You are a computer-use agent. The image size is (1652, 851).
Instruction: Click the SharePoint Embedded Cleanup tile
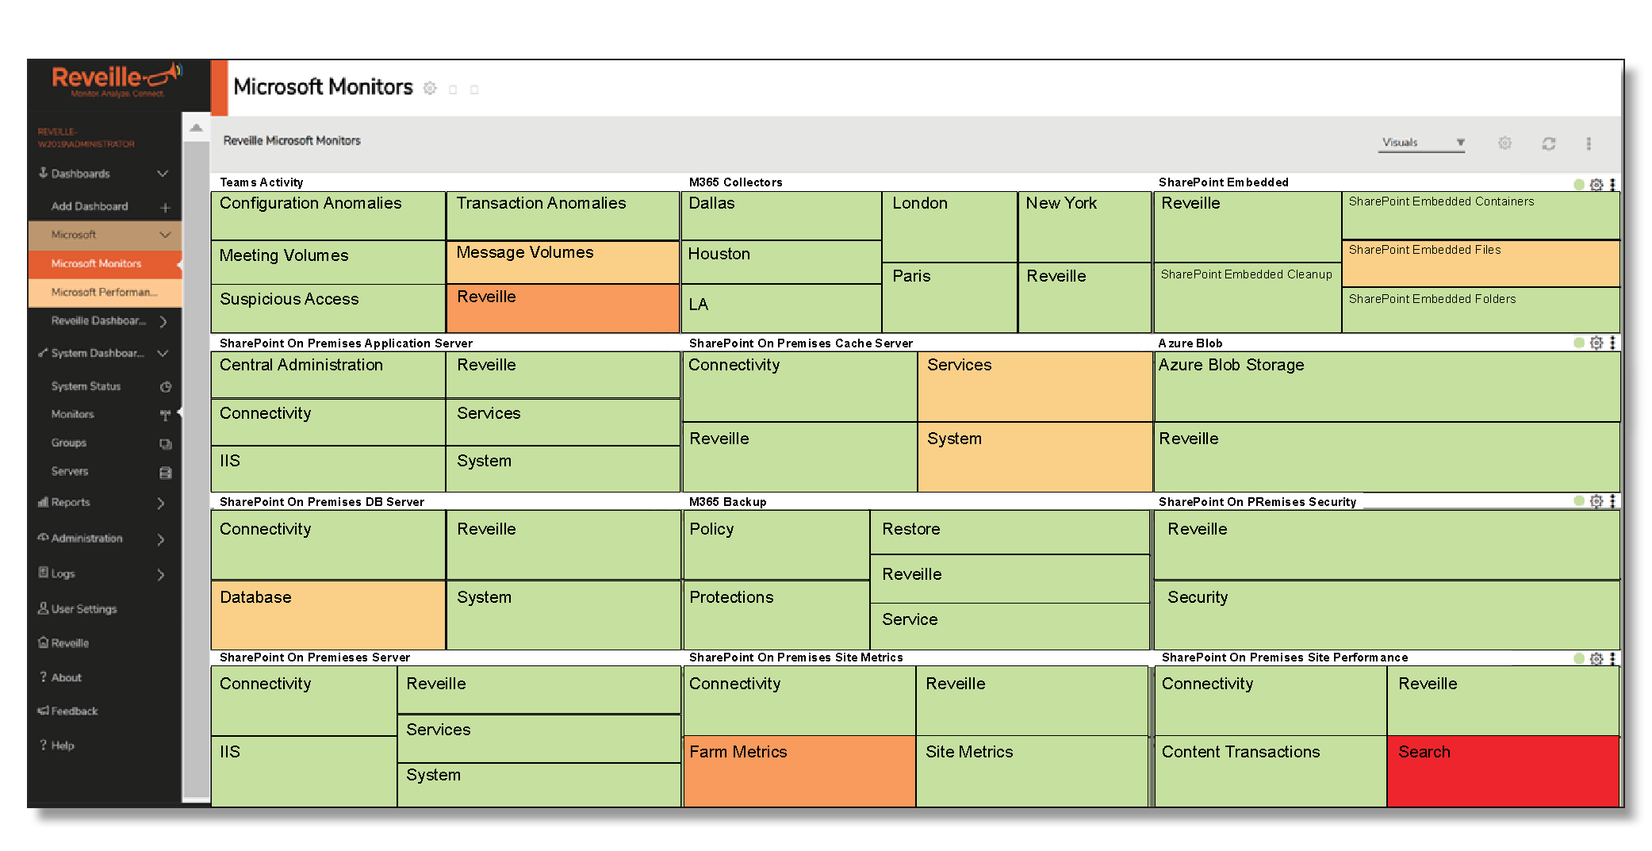(x=1247, y=297)
